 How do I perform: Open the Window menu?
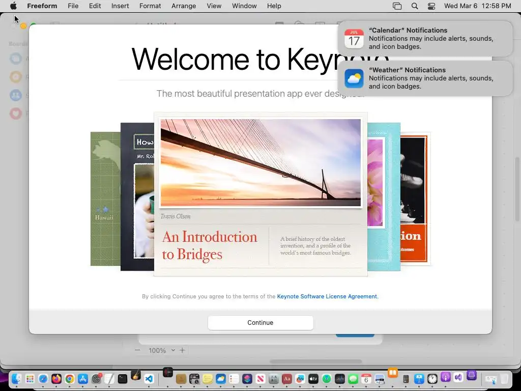pyautogui.click(x=244, y=6)
